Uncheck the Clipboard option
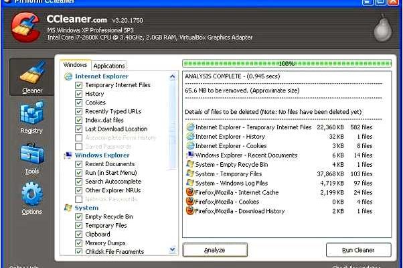Screen dimensions: 403x268 pyautogui.click(x=78, y=234)
